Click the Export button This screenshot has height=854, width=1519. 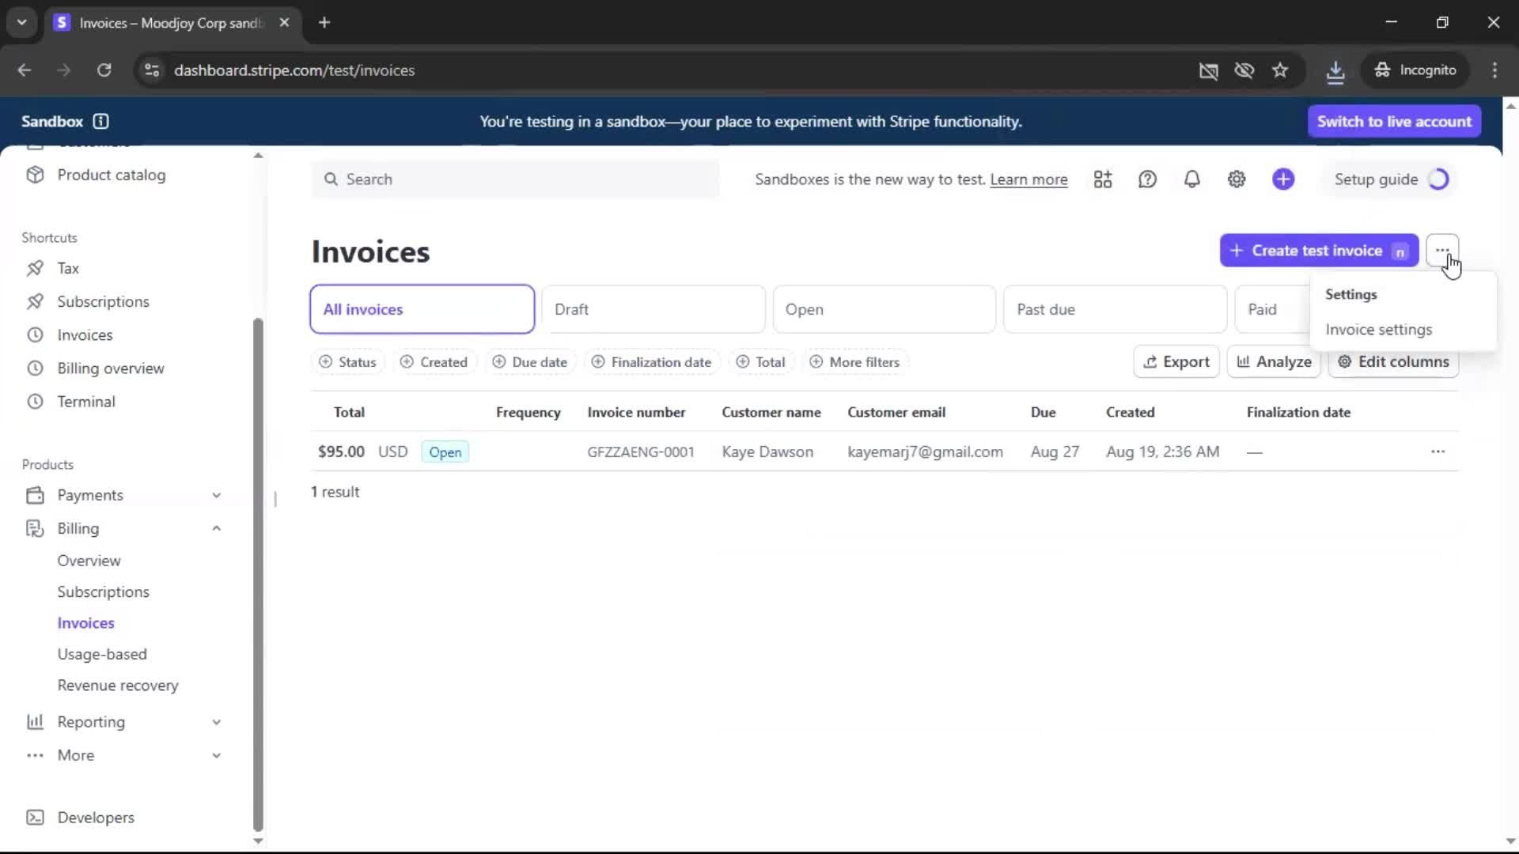tap(1176, 362)
